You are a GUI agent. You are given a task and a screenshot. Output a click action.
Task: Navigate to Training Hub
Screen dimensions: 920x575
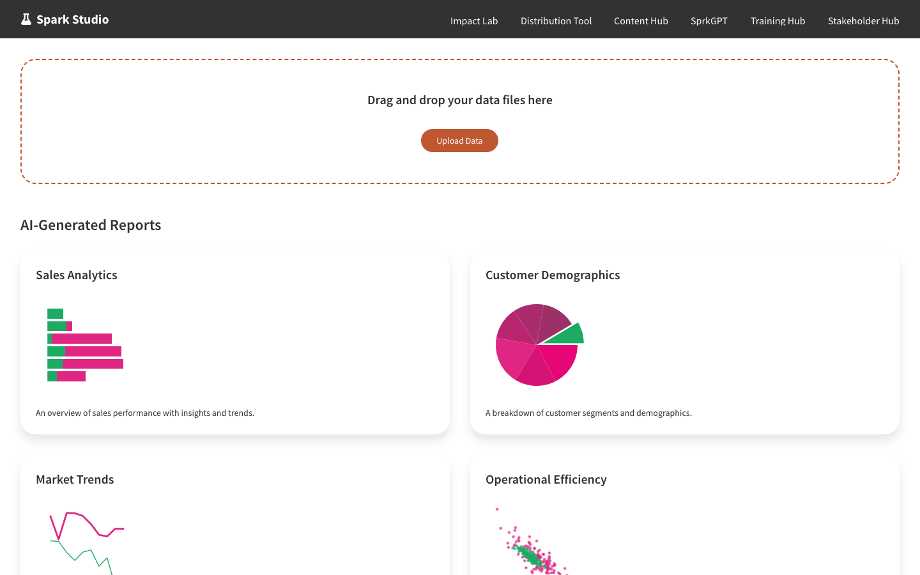pos(778,20)
